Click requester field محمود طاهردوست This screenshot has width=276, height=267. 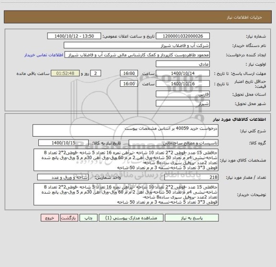[x=137, y=55]
